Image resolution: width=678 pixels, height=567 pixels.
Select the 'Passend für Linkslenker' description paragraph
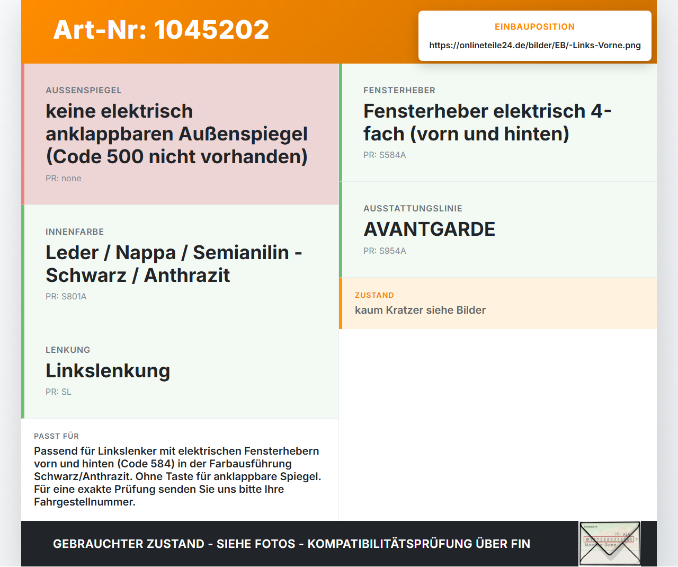(x=178, y=476)
